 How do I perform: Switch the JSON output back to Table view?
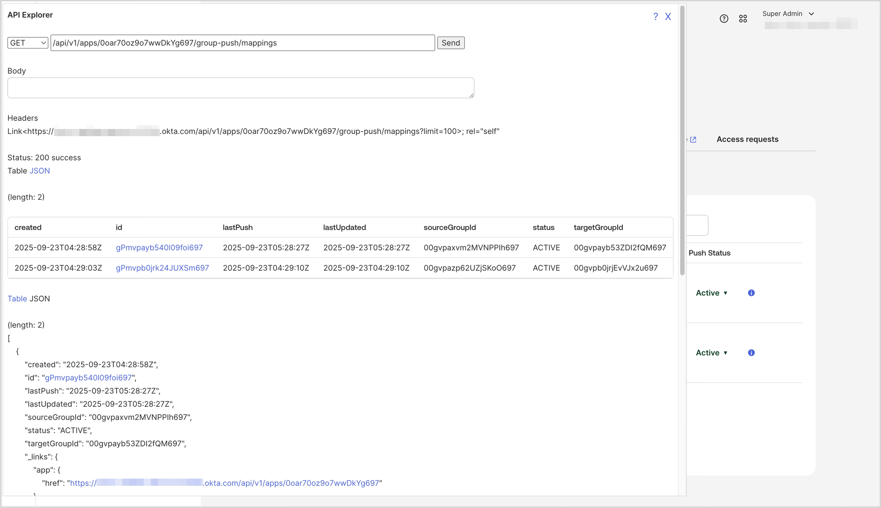coord(17,298)
